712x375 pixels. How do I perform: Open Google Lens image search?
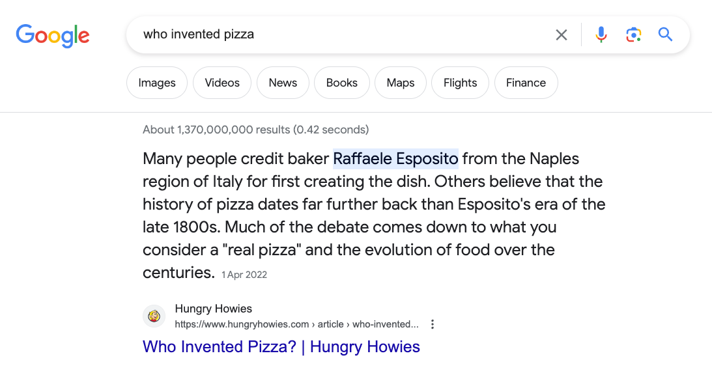(633, 35)
